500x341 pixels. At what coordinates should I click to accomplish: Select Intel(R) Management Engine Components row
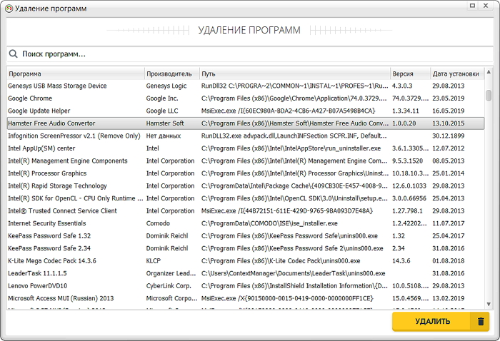(x=246, y=161)
